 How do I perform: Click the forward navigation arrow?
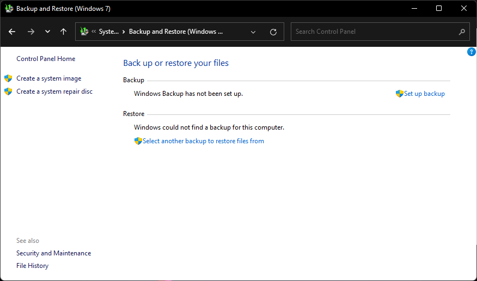tap(30, 32)
